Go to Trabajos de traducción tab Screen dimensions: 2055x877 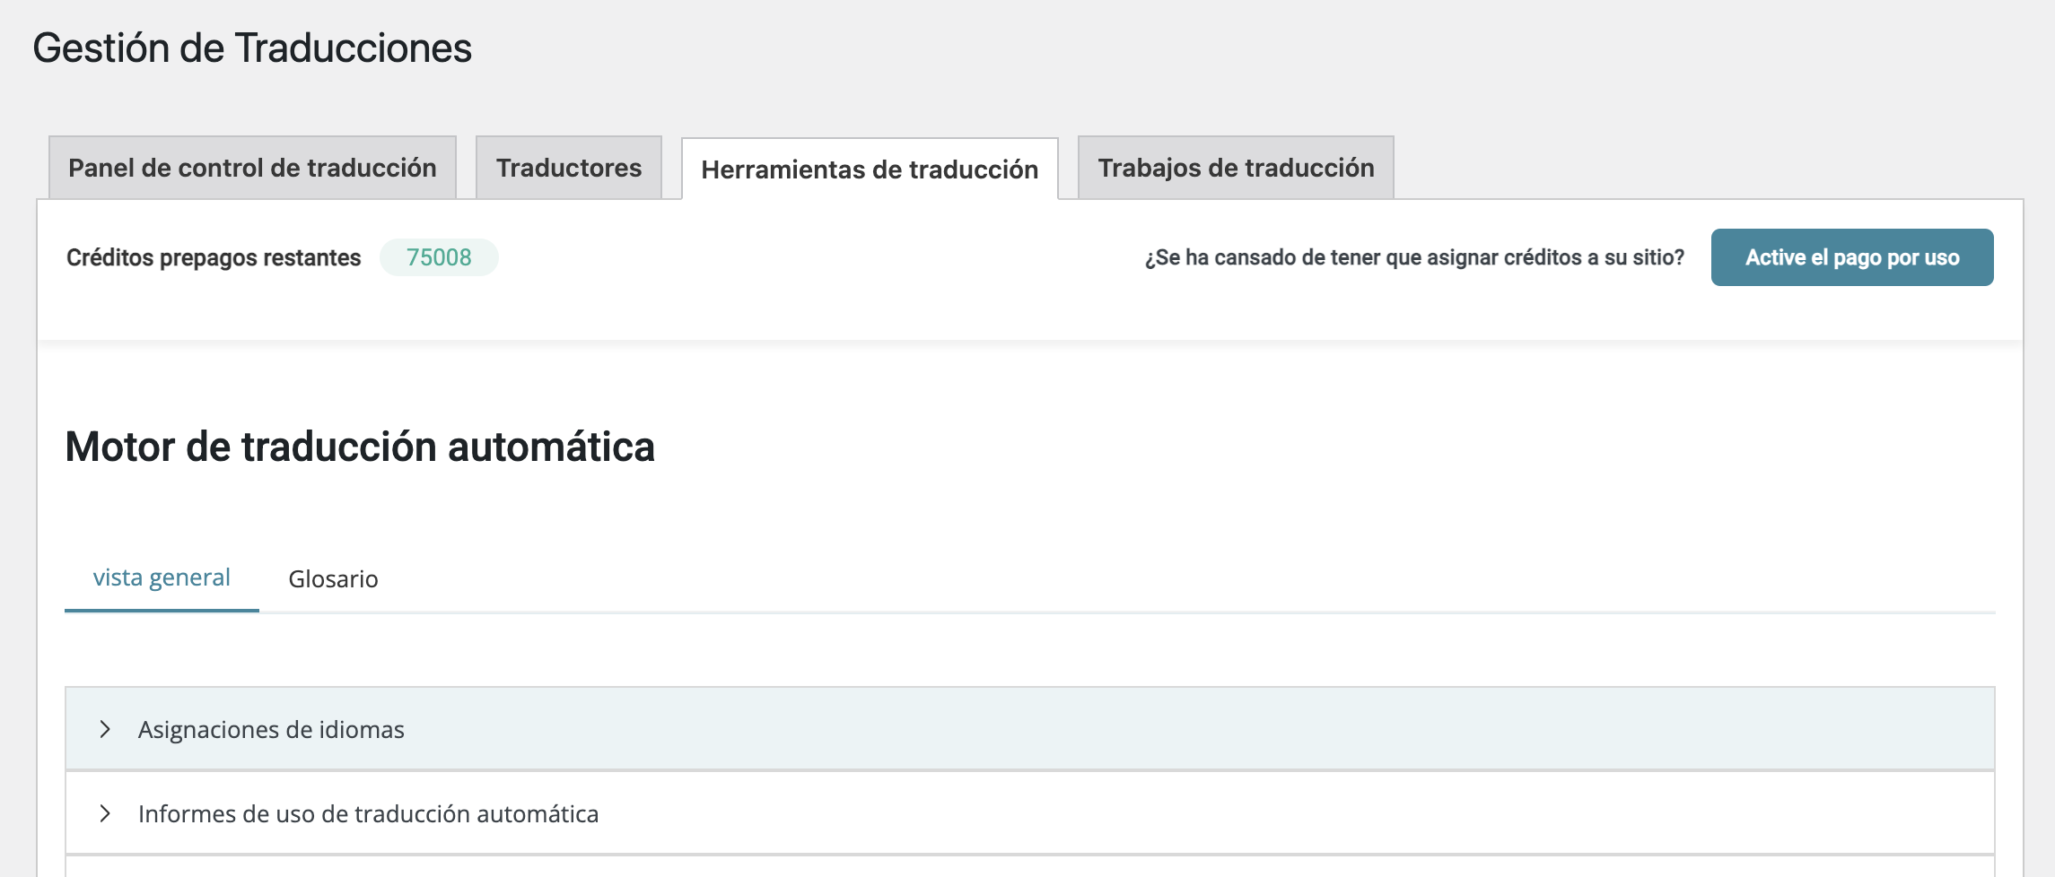click(x=1236, y=168)
